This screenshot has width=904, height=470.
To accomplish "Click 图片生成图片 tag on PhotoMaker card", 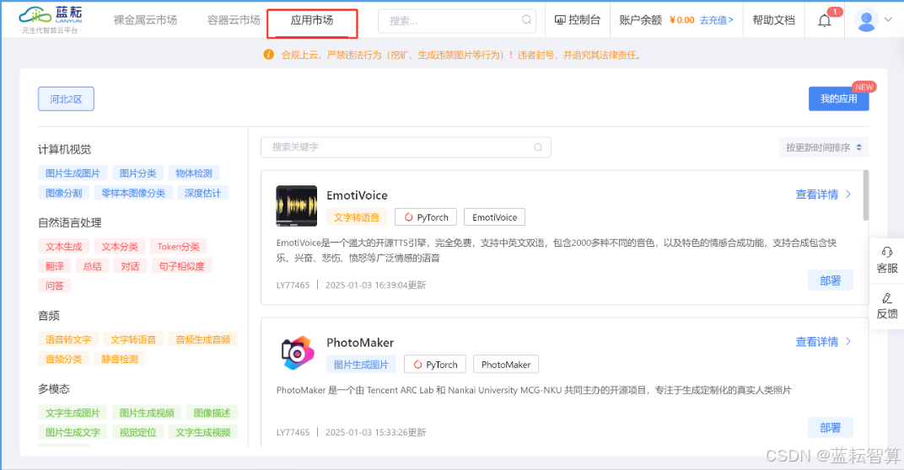I will pos(361,365).
